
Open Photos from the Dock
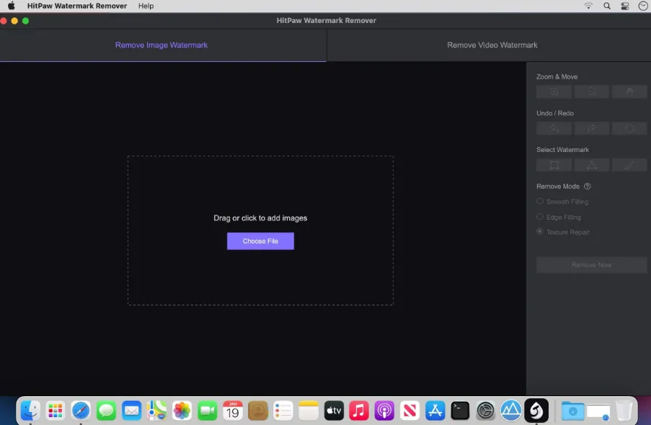coord(182,411)
